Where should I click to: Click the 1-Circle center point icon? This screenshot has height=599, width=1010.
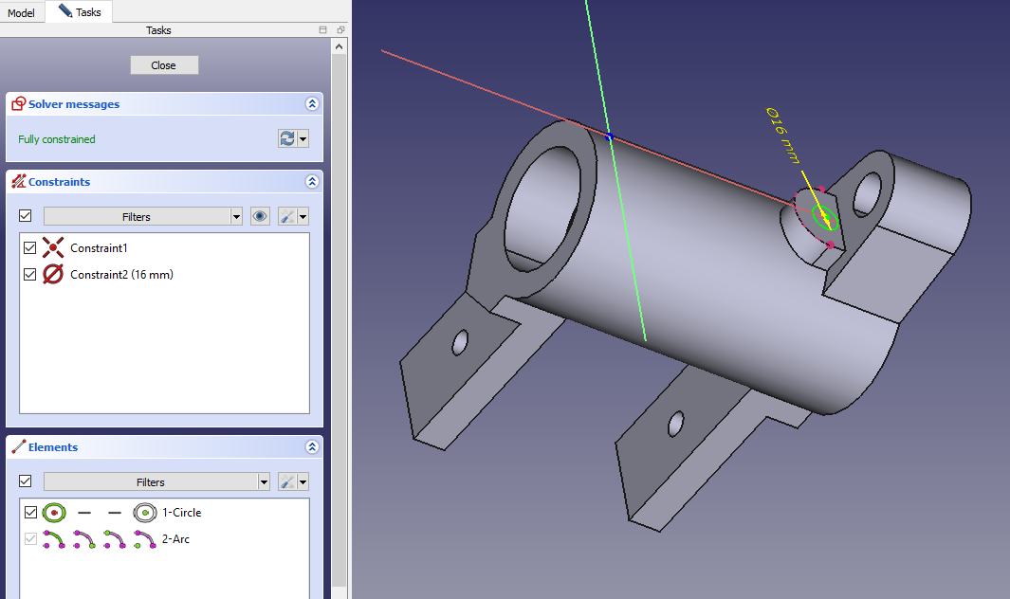point(144,513)
